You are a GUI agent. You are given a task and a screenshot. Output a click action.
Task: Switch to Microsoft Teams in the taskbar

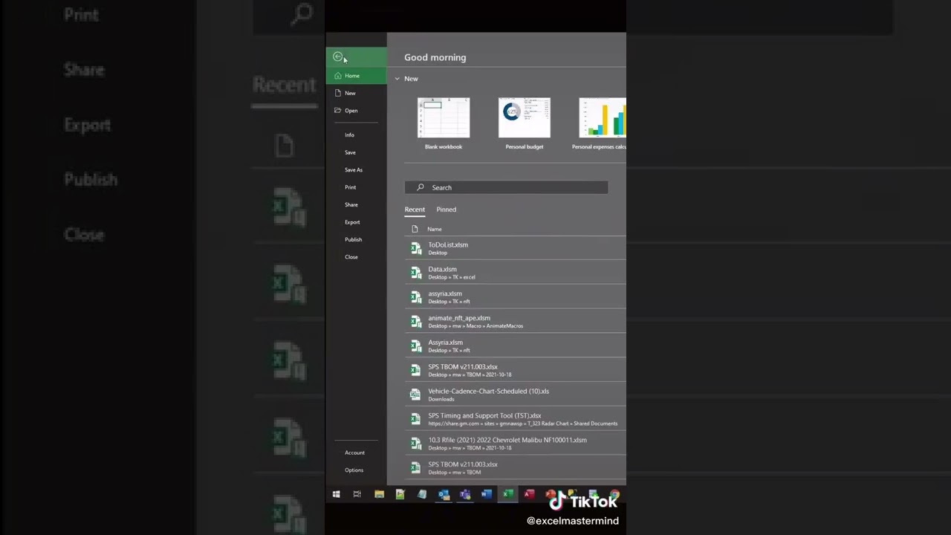pos(465,494)
